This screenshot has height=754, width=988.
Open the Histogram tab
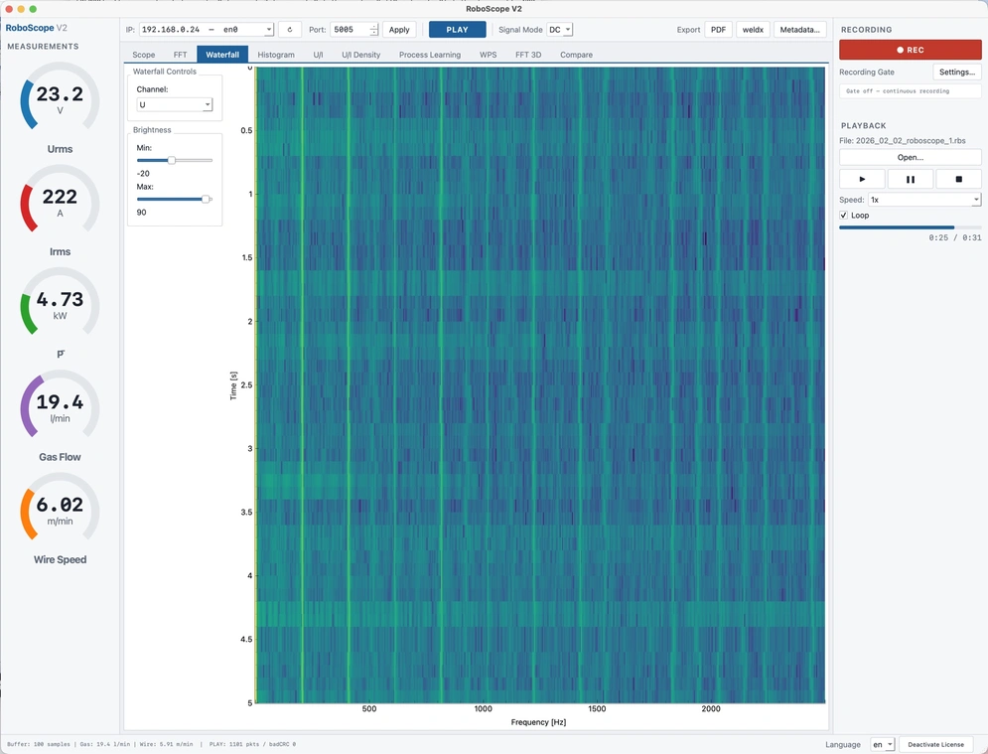[x=276, y=55]
